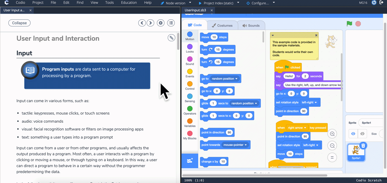Viewport: 387px width, 183px height.
Task: Show the sprite with the open eye button
Action: tap(353, 134)
